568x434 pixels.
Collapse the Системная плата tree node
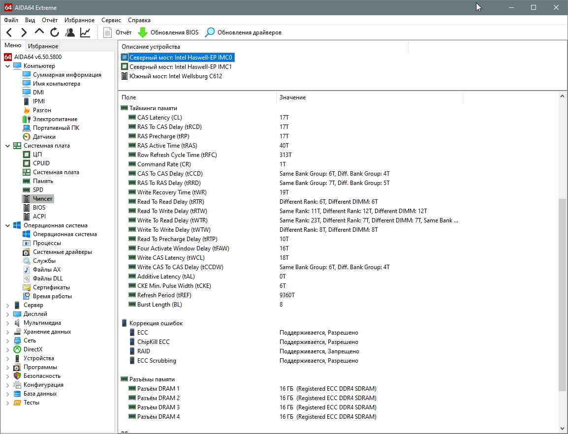(x=7, y=146)
